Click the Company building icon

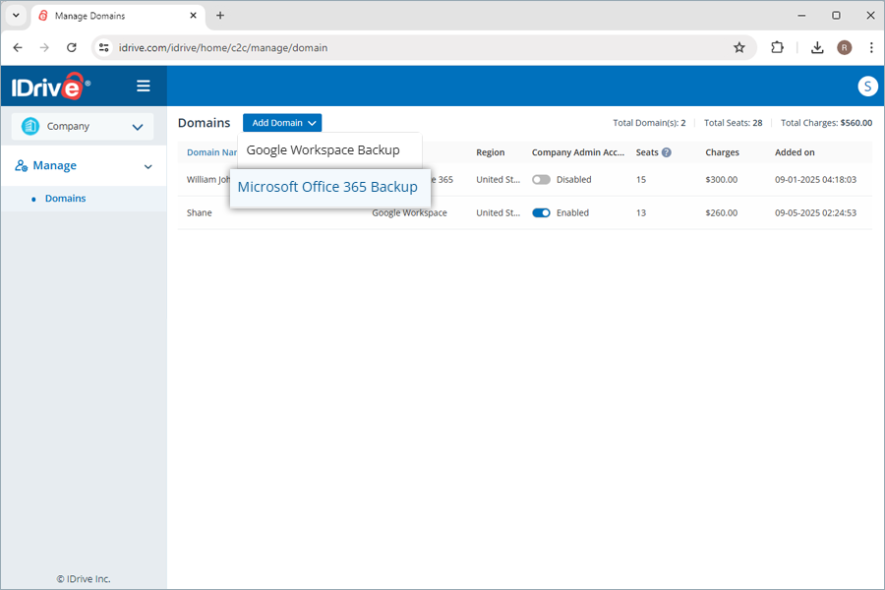click(30, 126)
